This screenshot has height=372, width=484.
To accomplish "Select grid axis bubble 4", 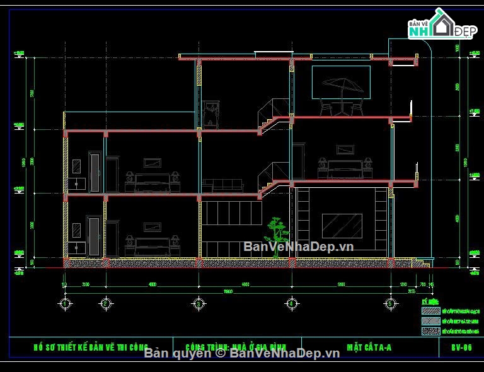I will click(292, 304).
